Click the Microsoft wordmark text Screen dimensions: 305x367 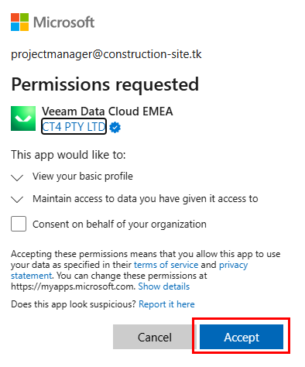click(x=64, y=22)
